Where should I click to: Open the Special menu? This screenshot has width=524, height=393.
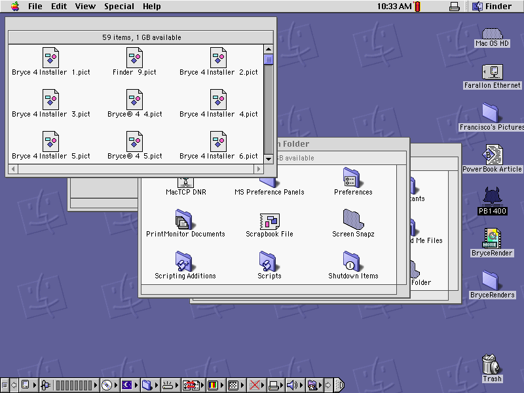[119, 7]
